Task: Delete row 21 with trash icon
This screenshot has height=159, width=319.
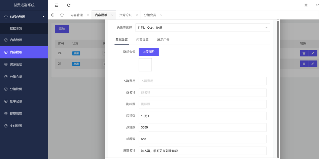Action: [x=304, y=64]
